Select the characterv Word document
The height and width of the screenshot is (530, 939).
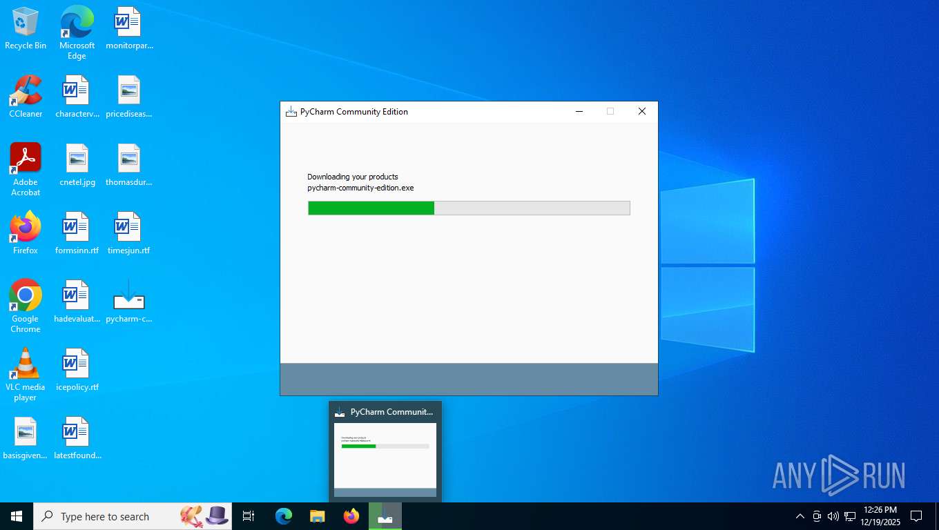click(x=77, y=97)
